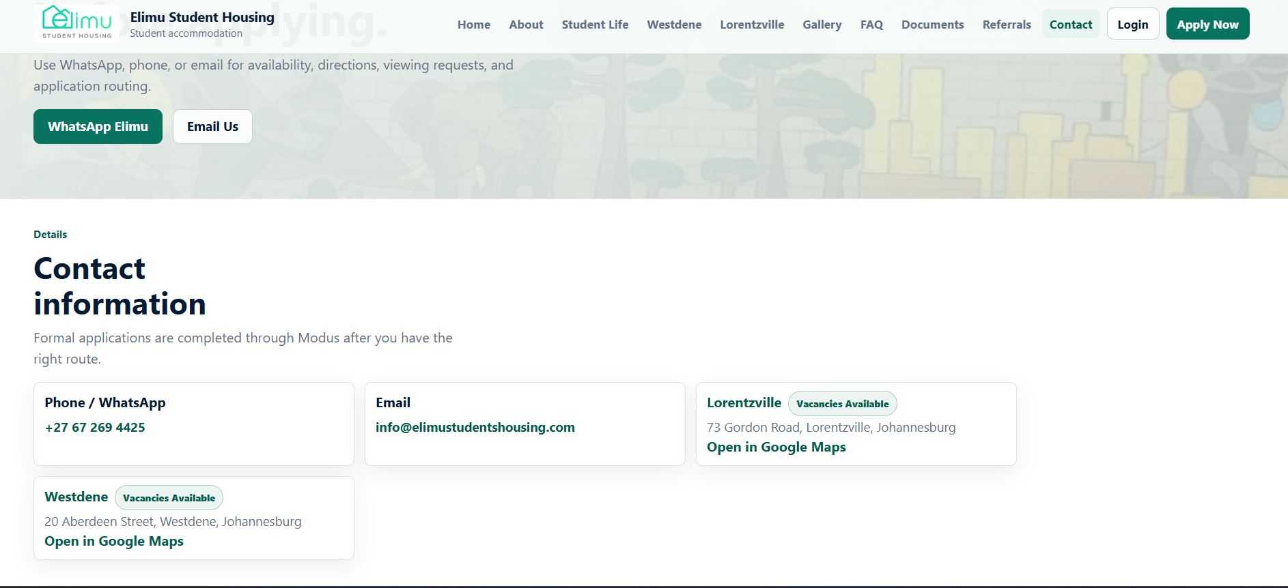
Task: Select the 73 Gordon Road address text
Action: pos(831,428)
